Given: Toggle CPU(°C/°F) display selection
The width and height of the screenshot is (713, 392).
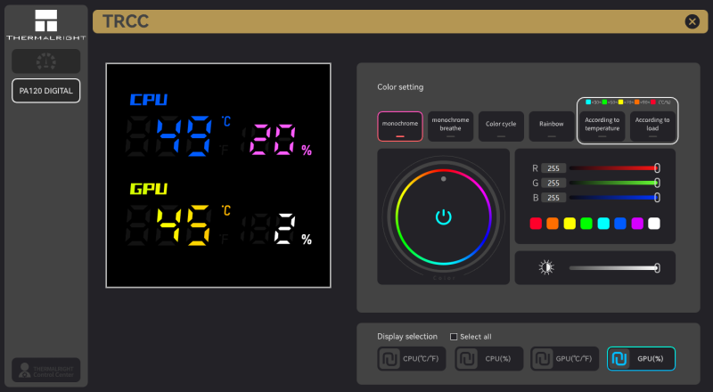Looking at the screenshot, I should point(412,358).
